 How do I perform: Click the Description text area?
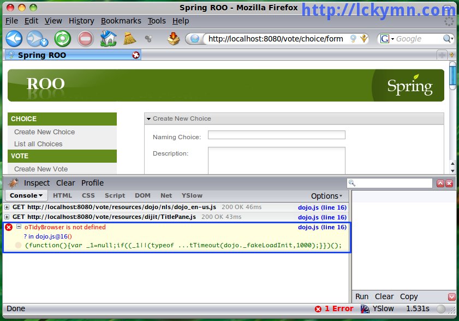(276, 160)
